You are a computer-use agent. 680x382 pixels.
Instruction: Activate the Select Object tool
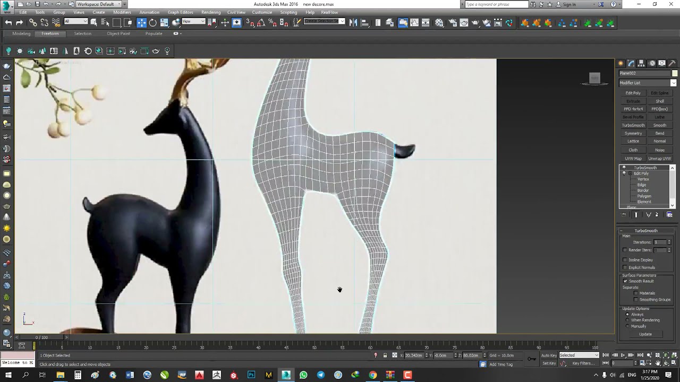point(94,22)
